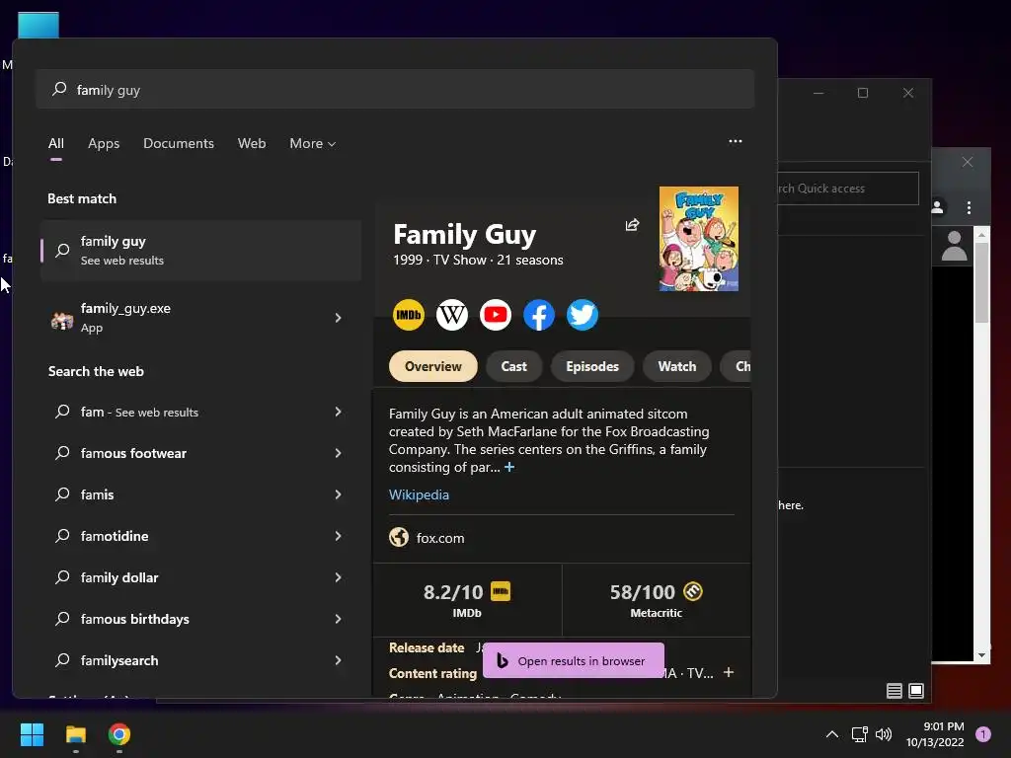Expand the description with the plus sign
Viewport: 1011px width, 758px height.
coord(509,467)
